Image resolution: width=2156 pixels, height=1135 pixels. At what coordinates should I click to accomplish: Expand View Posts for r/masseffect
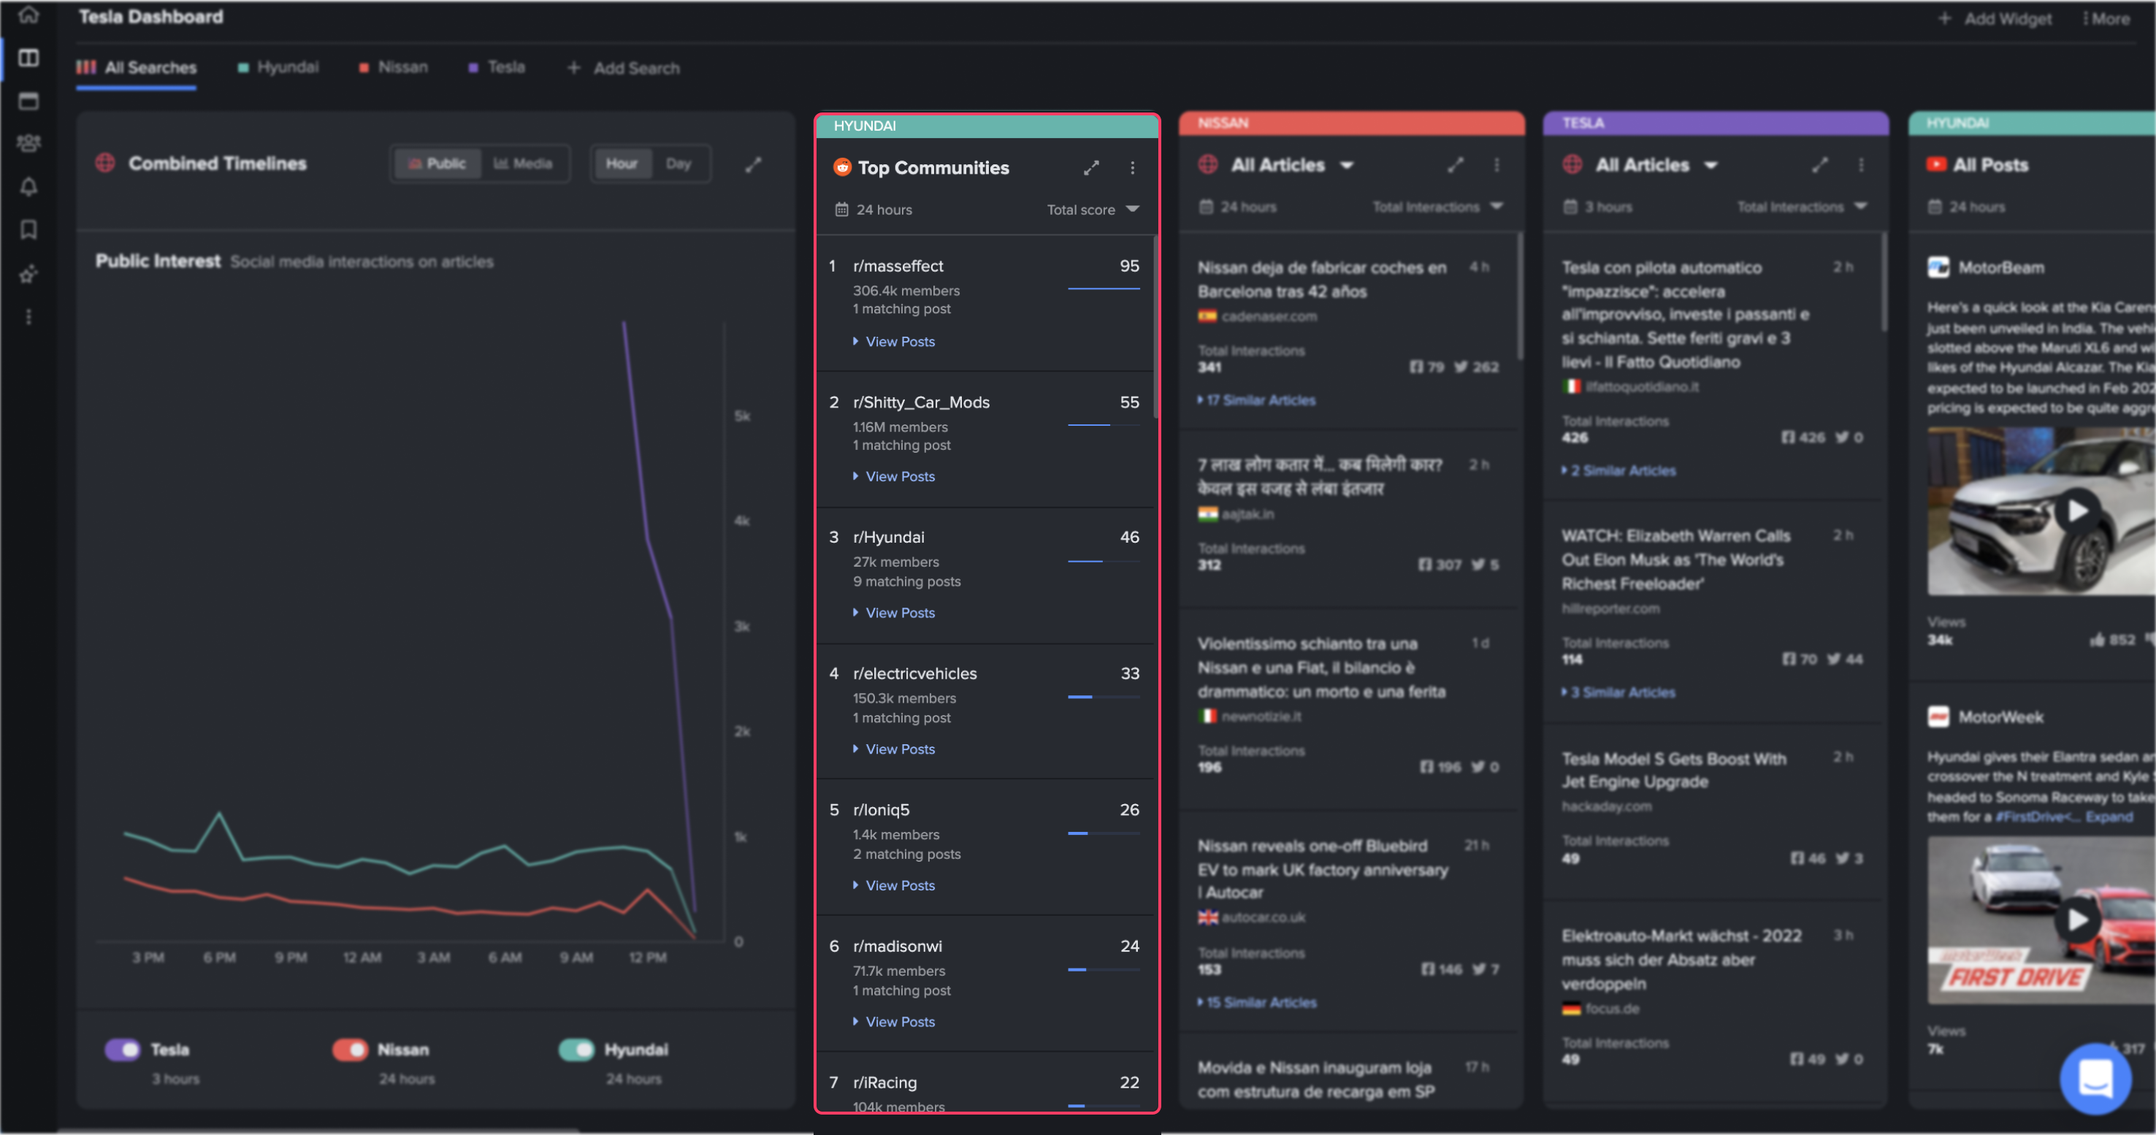click(x=894, y=342)
